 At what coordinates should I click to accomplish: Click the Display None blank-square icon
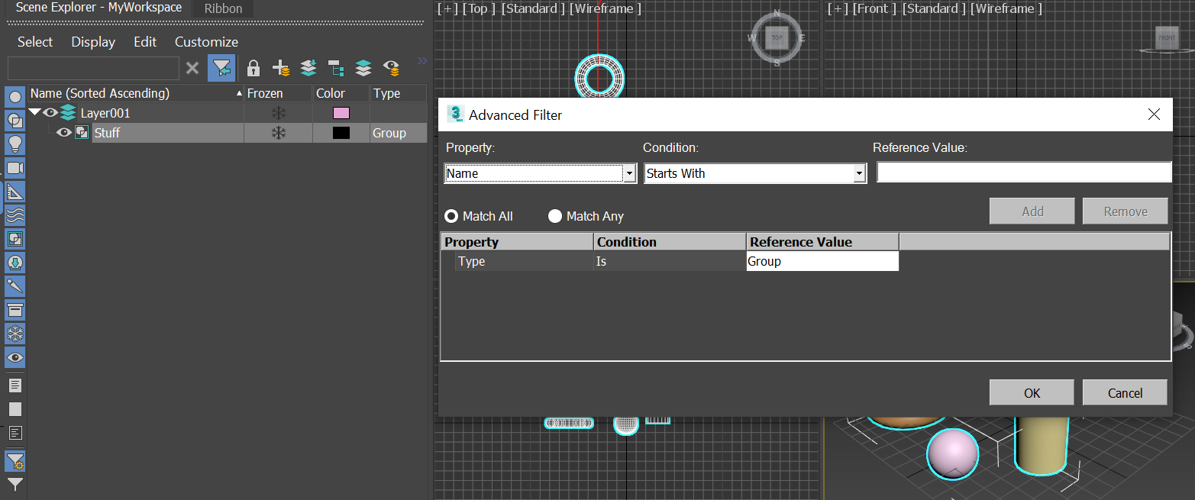(x=15, y=409)
